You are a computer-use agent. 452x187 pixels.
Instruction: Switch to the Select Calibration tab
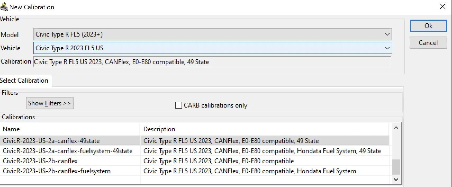(25, 81)
